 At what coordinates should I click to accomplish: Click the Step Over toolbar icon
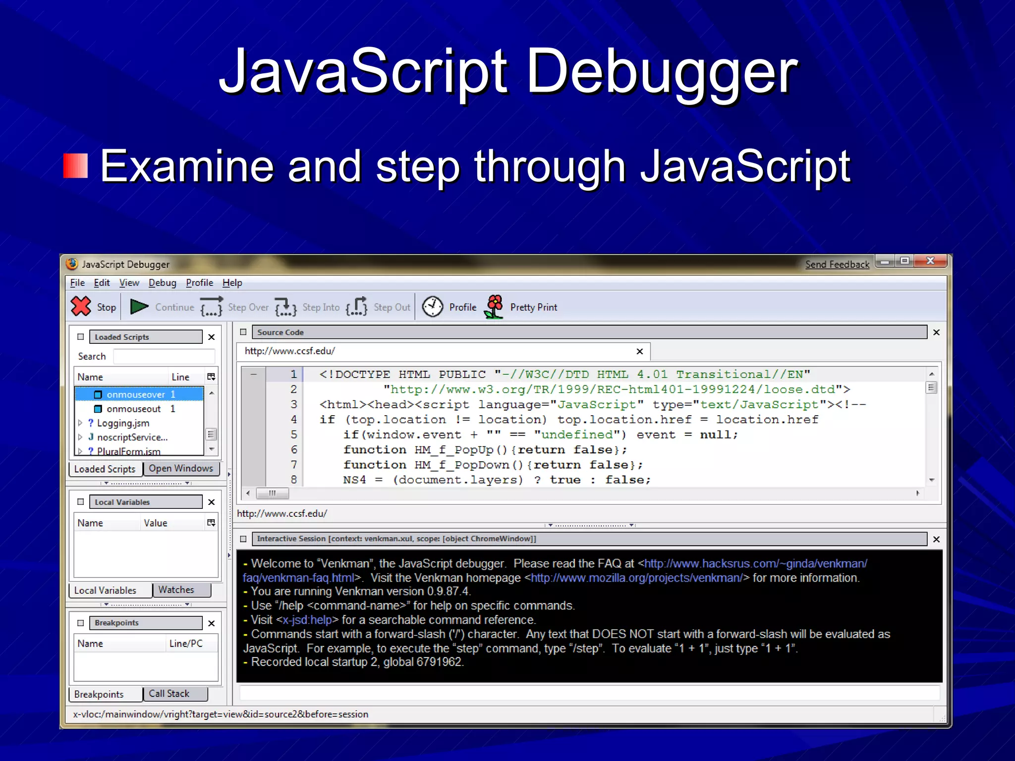(212, 307)
